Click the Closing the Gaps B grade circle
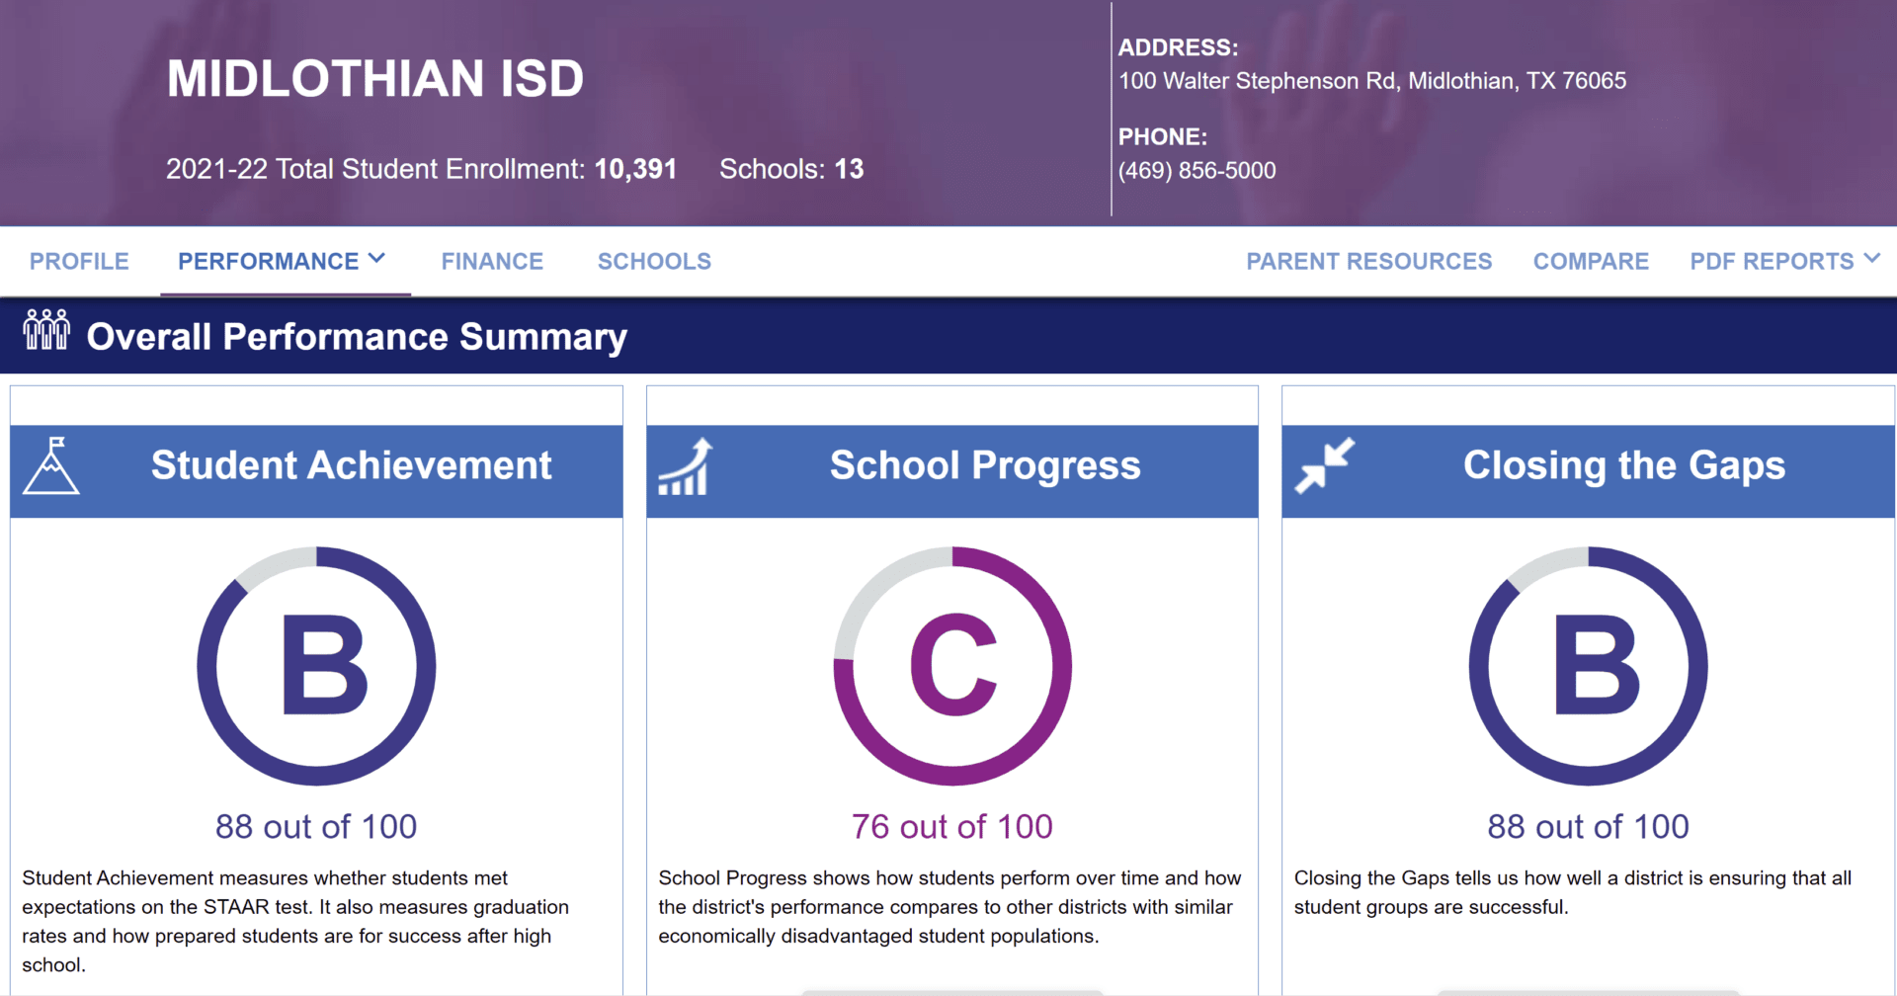 click(1588, 666)
